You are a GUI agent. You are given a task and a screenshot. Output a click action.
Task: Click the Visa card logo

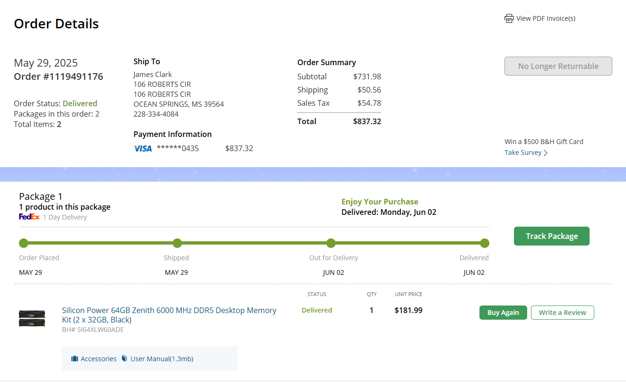point(143,149)
